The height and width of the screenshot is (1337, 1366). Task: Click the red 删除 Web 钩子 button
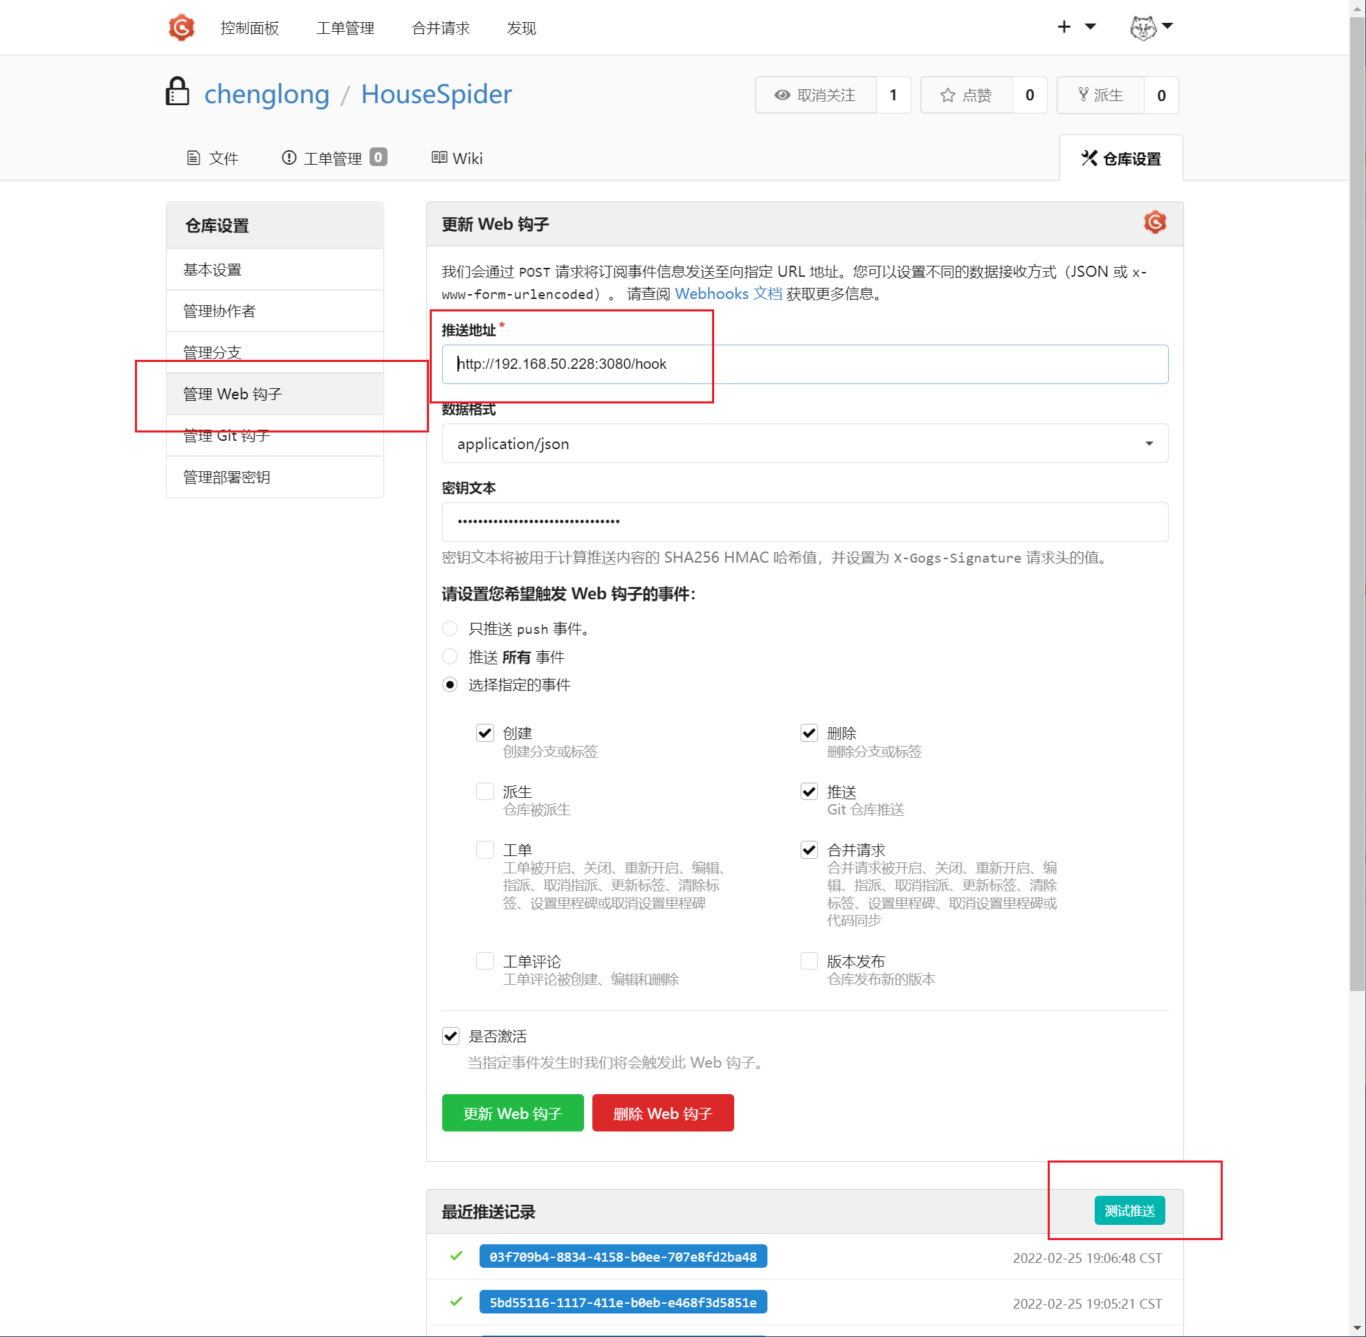663,1113
